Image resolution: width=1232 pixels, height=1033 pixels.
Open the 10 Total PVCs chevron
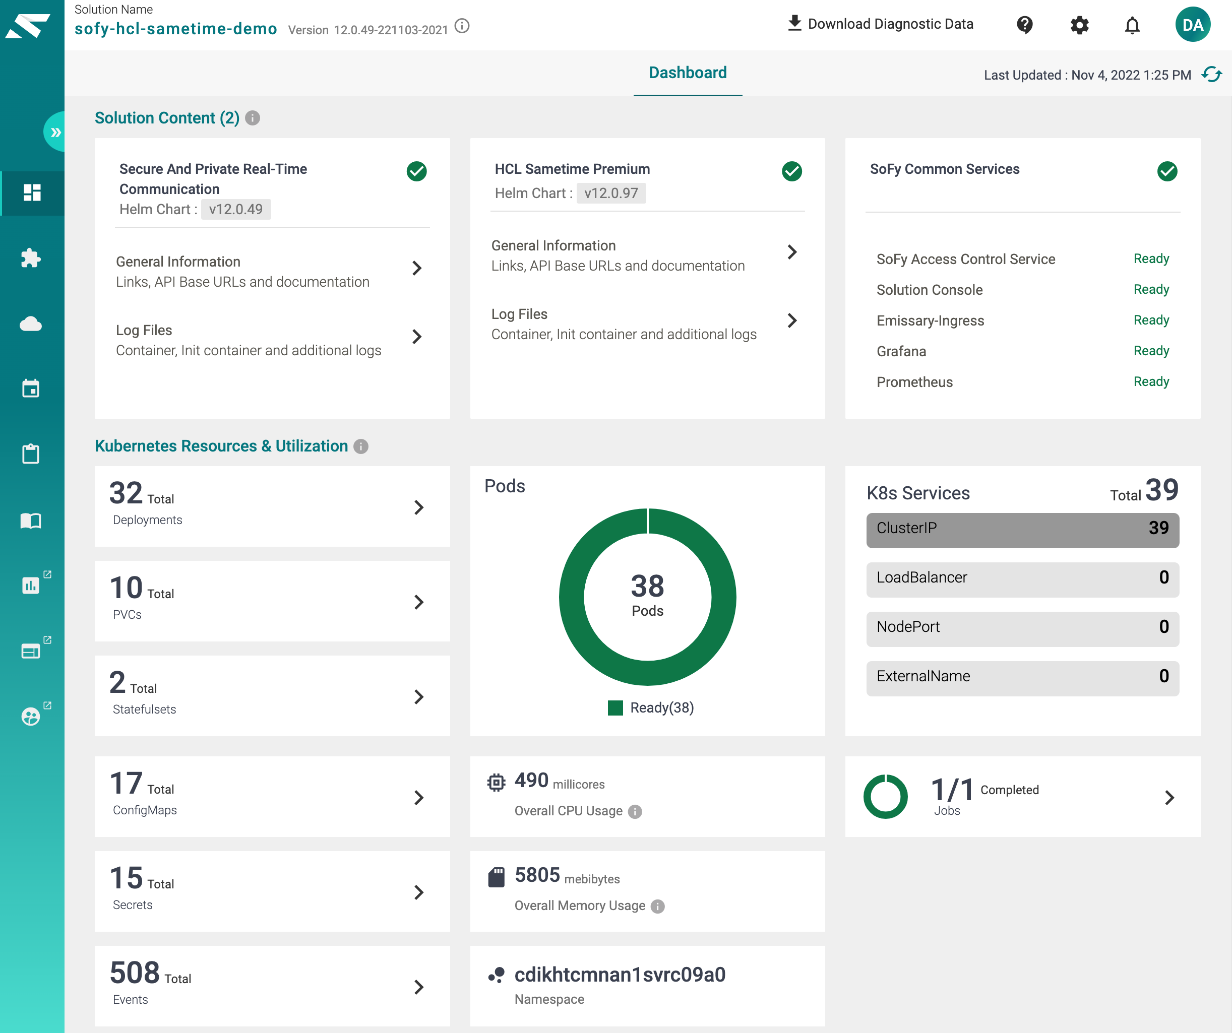pos(418,602)
